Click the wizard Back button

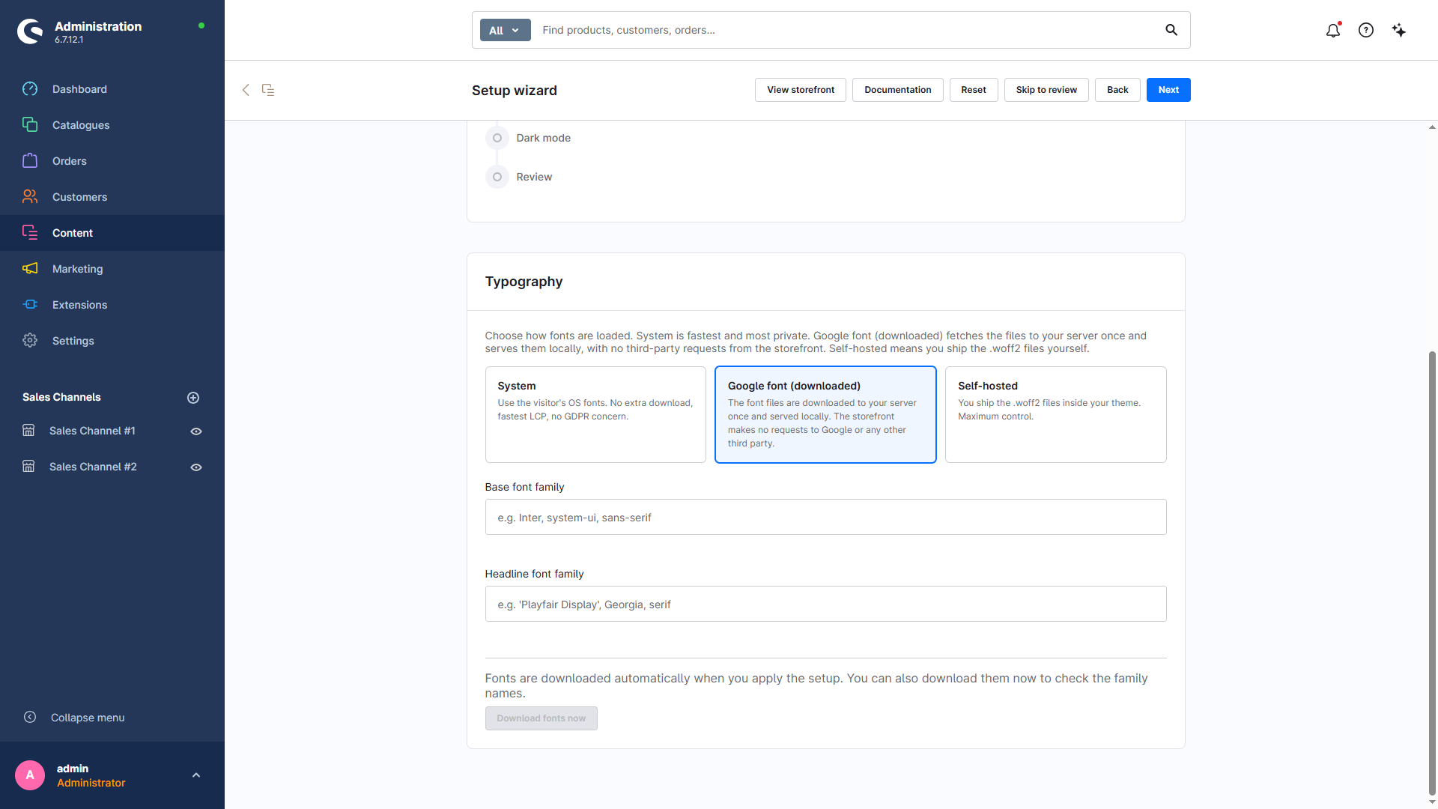click(1117, 90)
